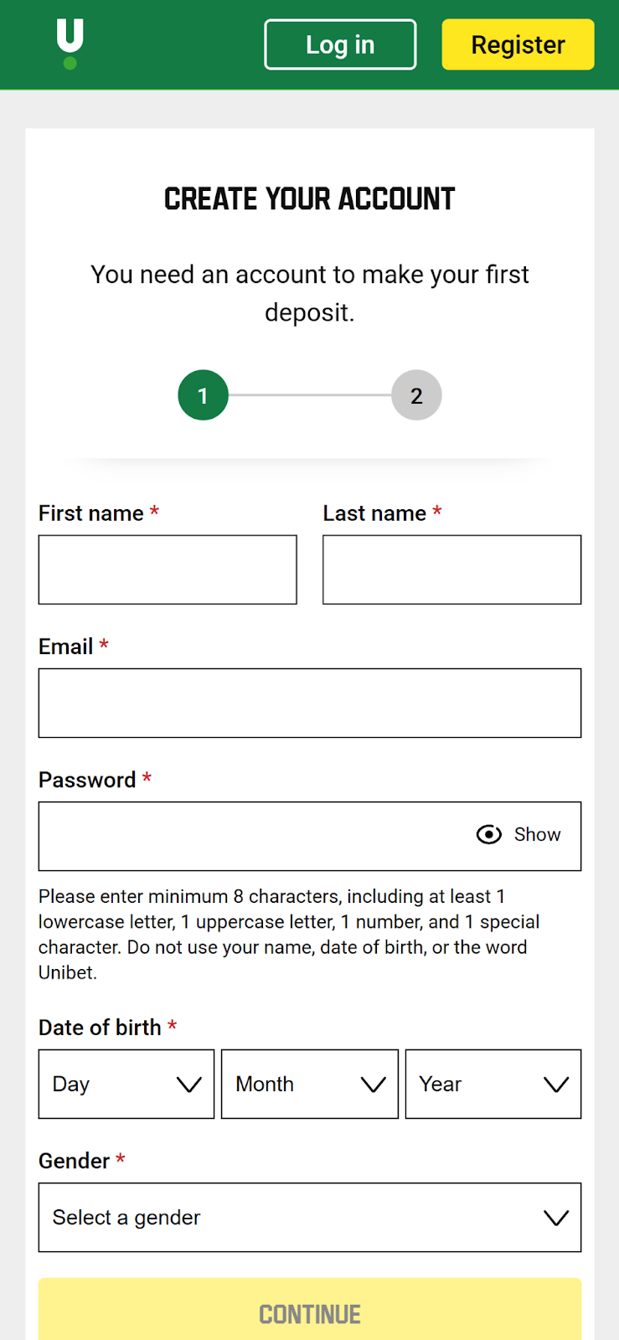Click inside the Email field
Screen dimensions: 619x1340
pyautogui.click(x=309, y=702)
